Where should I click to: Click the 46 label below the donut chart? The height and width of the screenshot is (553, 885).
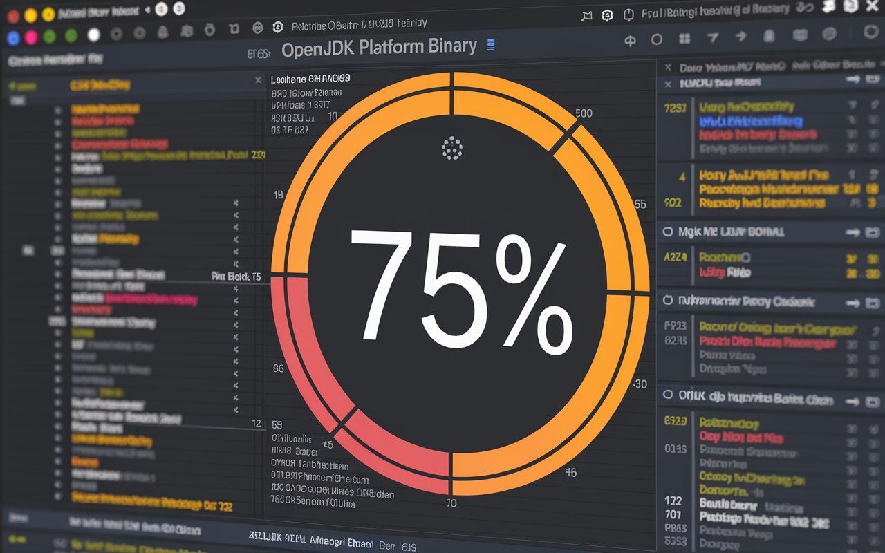(570, 473)
